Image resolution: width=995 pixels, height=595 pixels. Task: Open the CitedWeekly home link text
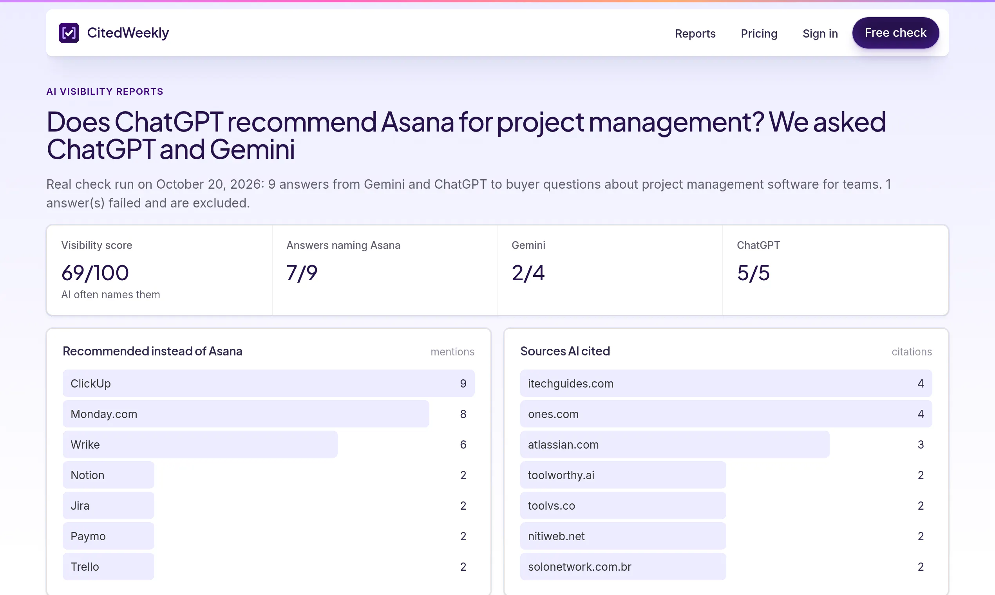point(128,33)
